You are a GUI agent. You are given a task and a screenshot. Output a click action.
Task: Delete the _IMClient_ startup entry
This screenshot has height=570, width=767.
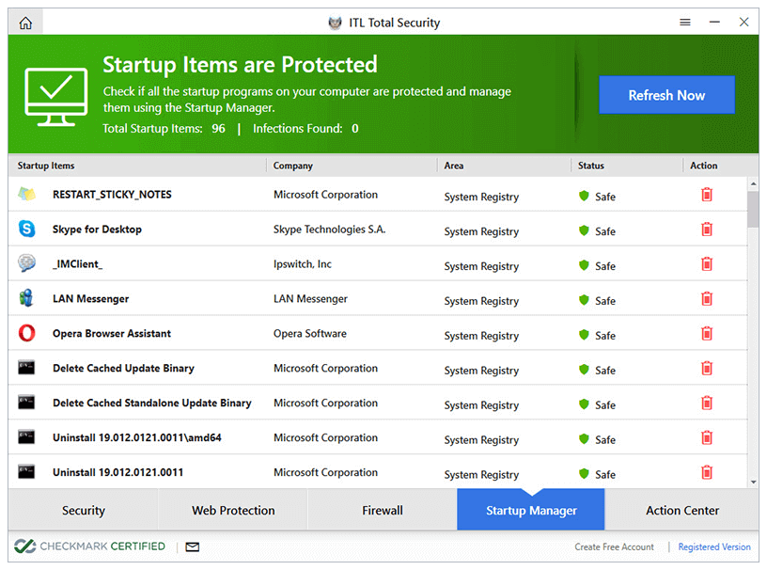707,264
